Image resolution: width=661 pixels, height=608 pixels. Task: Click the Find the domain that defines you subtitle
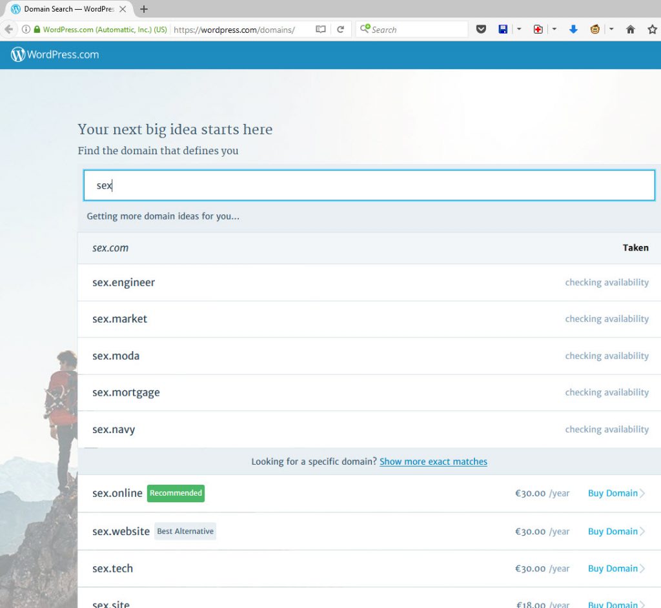coord(158,151)
